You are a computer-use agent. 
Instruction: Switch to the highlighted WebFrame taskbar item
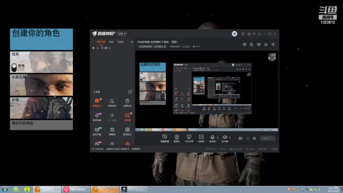point(105,189)
